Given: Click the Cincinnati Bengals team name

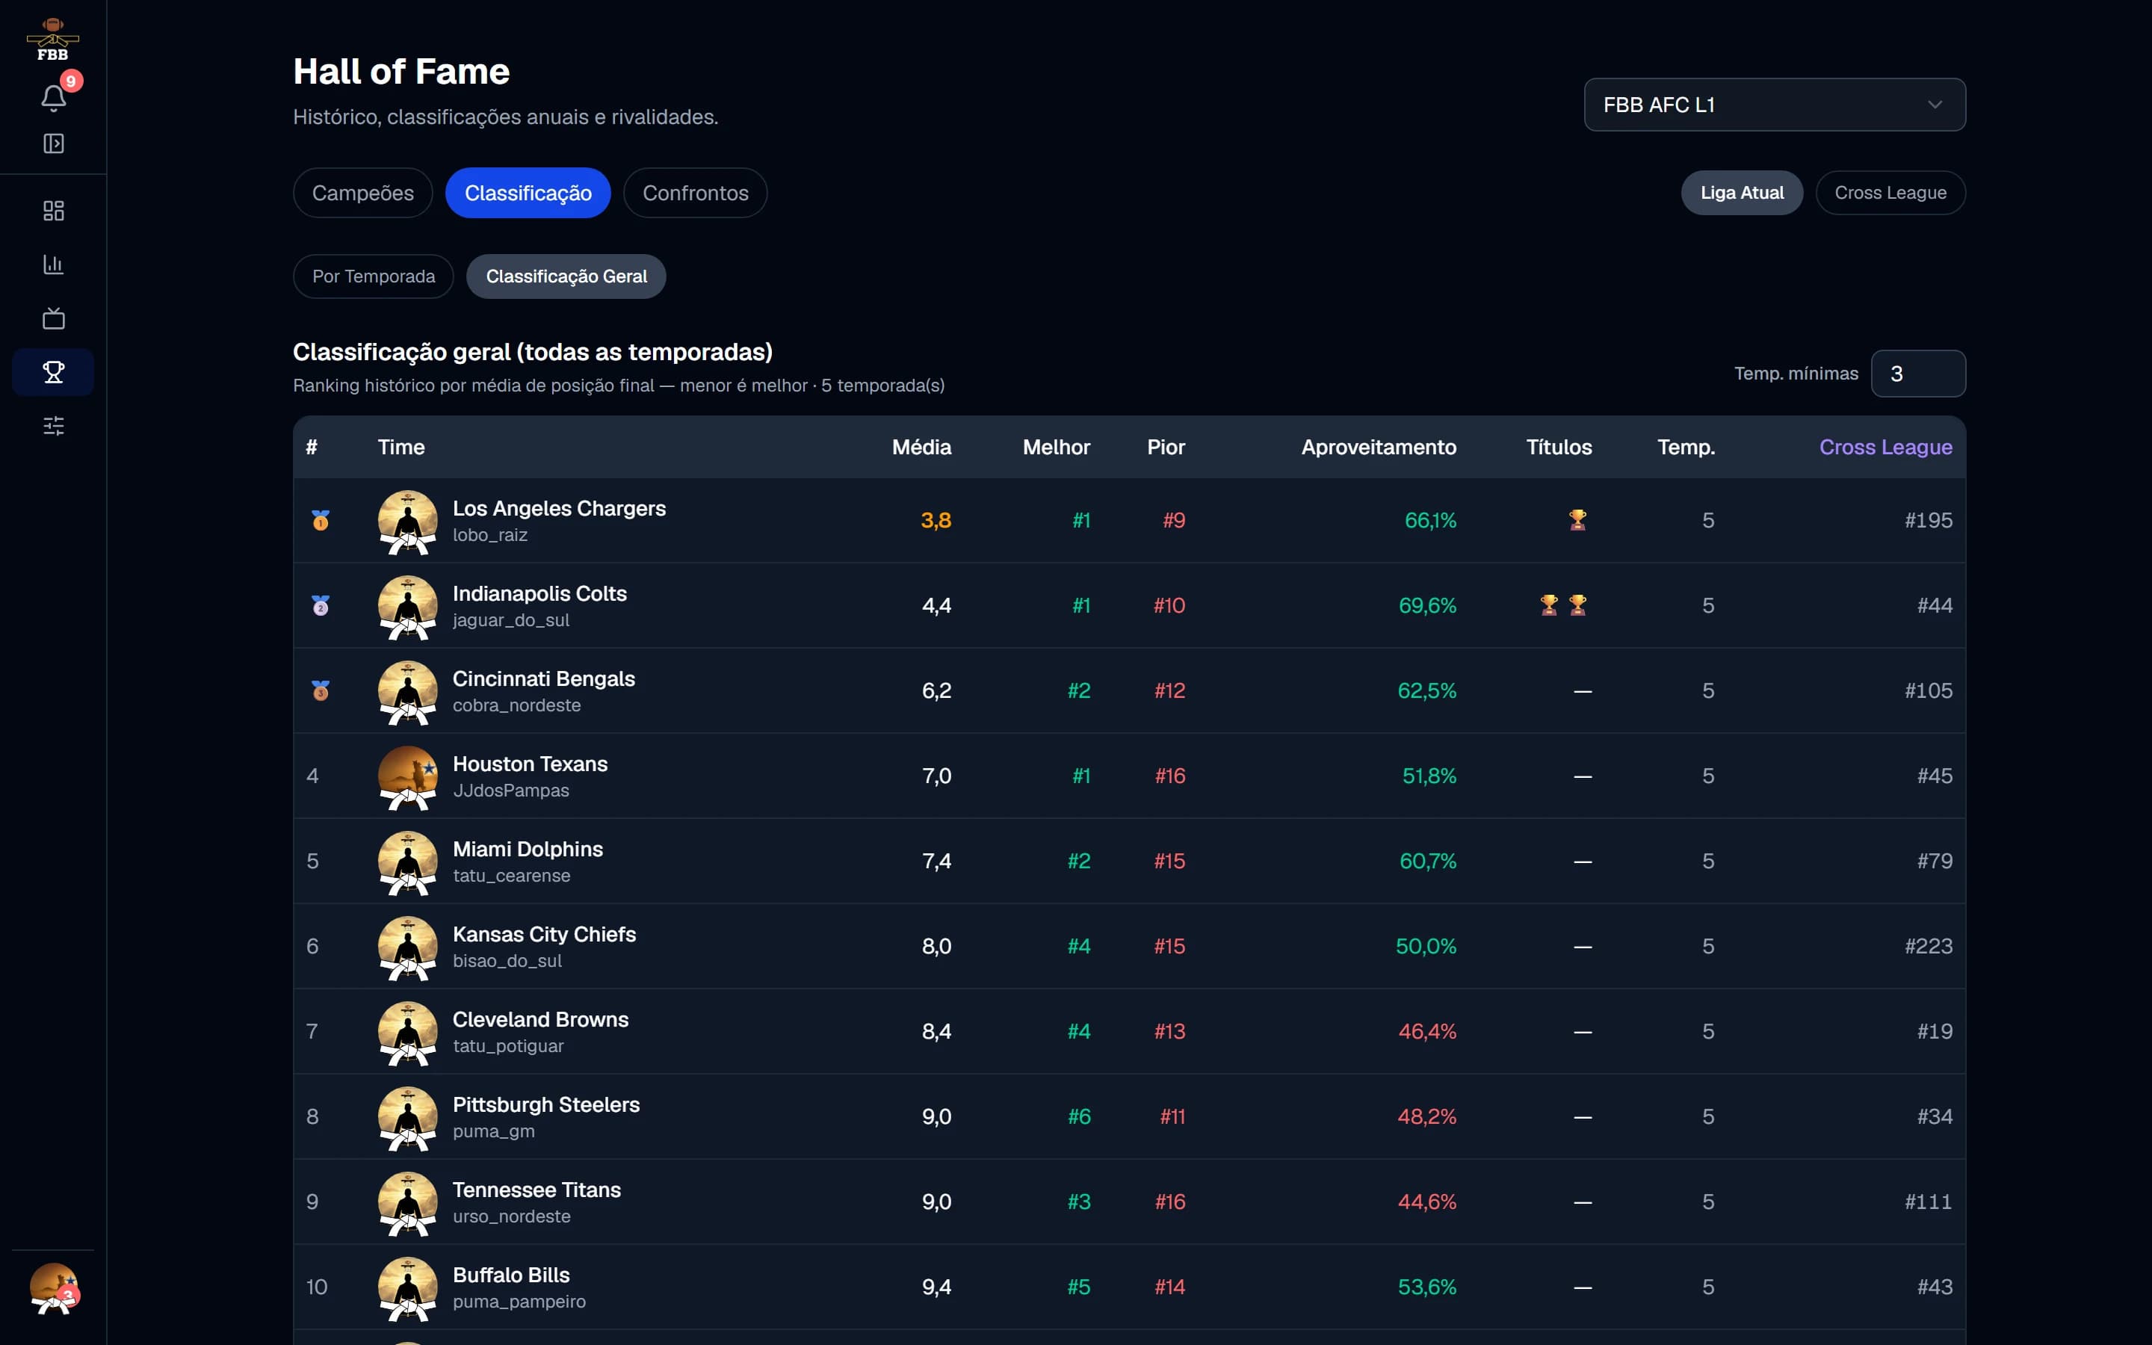Looking at the screenshot, I should tap(544, 678).
